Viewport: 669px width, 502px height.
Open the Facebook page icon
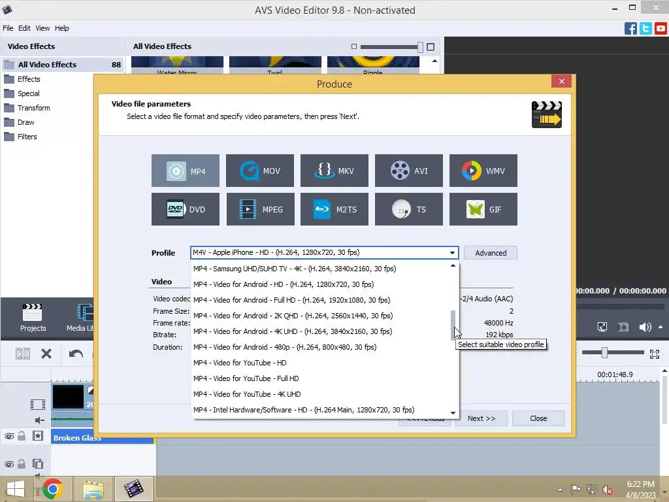[630, 29]
